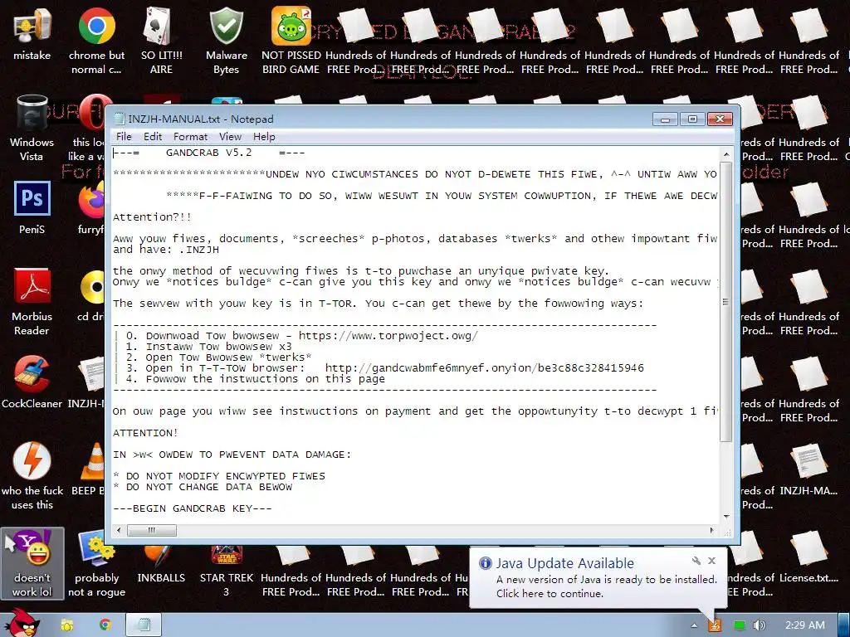Switch to Notepad taskbar button
The width and height of the screenshot is (850, 637).
144,625
